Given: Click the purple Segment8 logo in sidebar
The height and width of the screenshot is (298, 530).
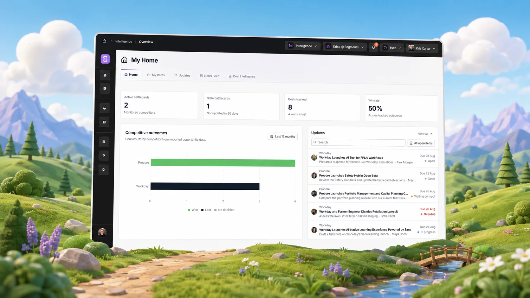Looking at the screenshot, I should (105, 59).
